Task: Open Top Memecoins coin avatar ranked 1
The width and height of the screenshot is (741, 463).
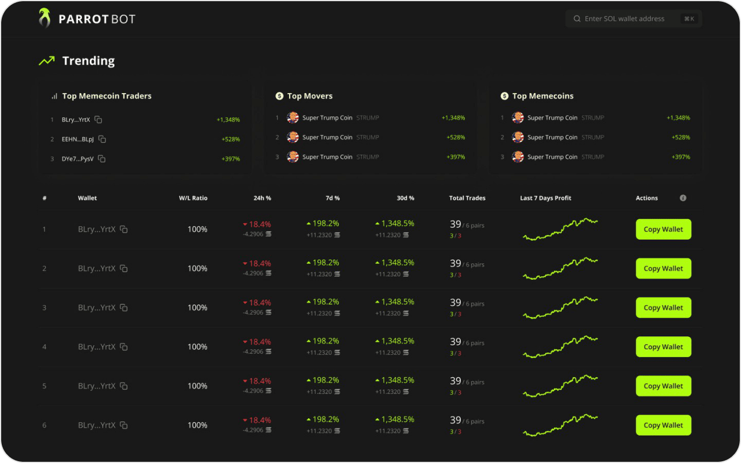Action: pos(518,118)
